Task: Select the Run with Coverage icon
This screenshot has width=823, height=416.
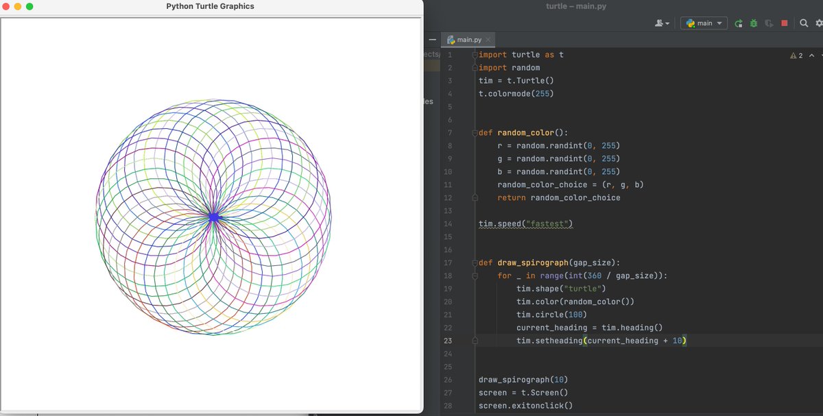Action: coord(767,23)
